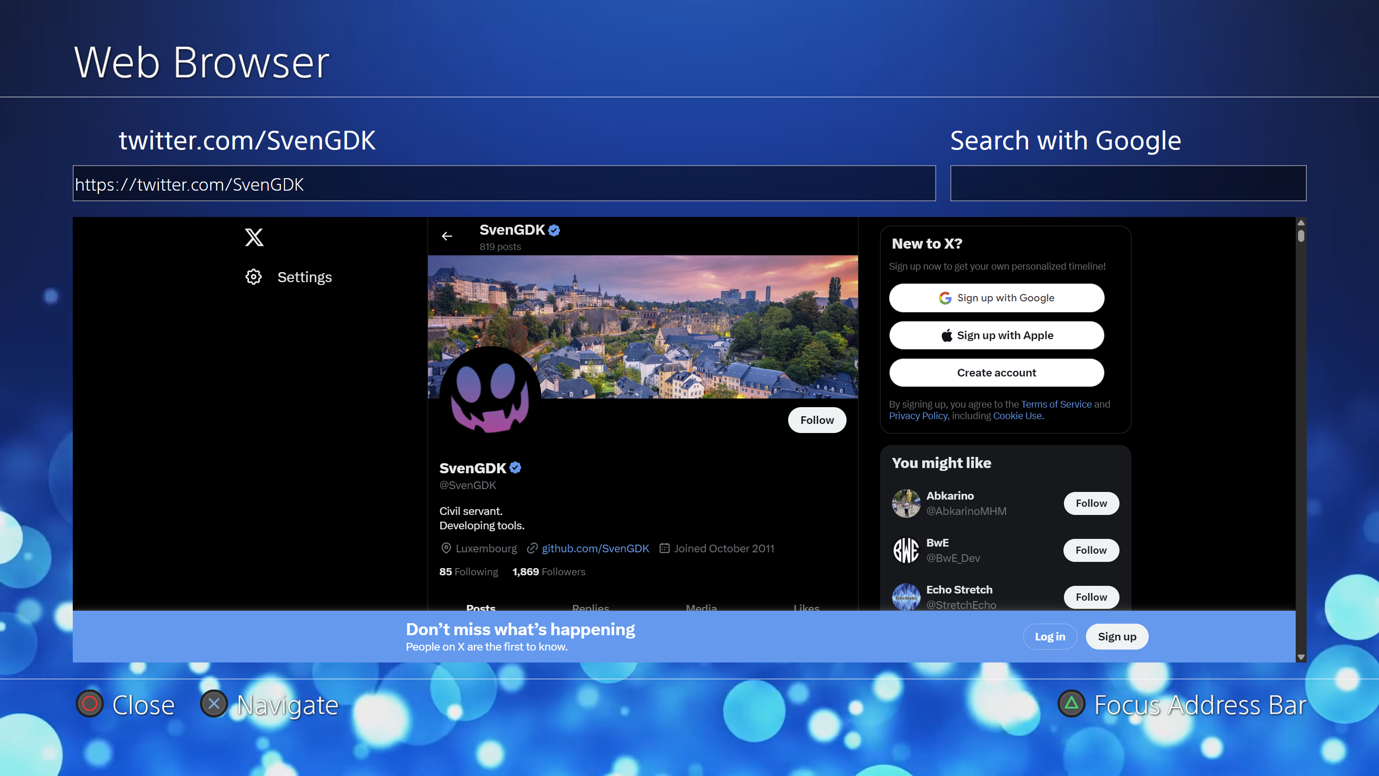Click the X logo icon
Screen dimensions: 1379x776
pyautogui.click(x=254, y=237)
